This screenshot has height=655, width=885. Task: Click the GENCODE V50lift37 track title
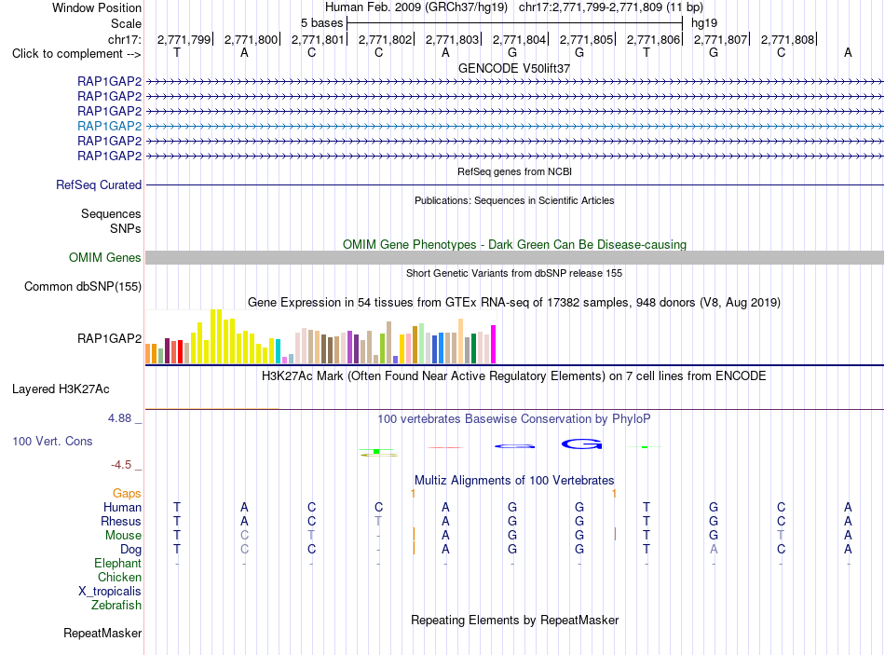[x=514, y=68]
